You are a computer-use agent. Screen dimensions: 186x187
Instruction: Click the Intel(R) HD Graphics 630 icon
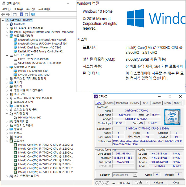pyautogui.click(x=15, y=71)
